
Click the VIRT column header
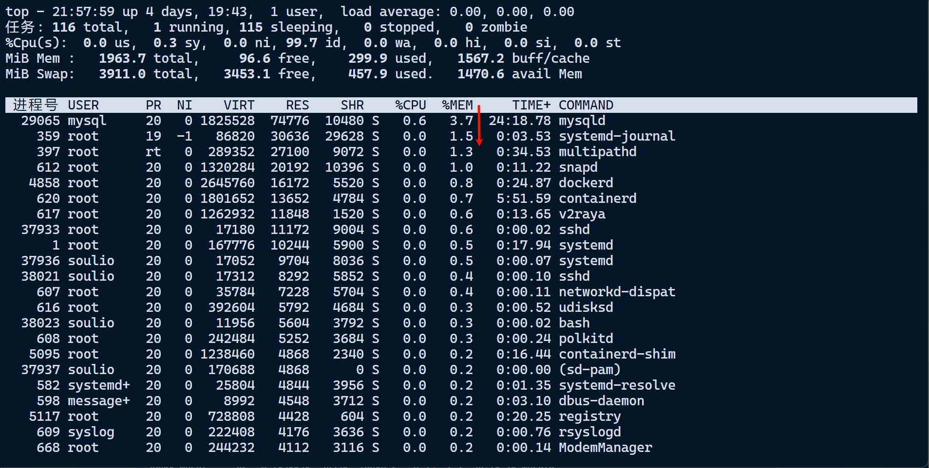239,105
